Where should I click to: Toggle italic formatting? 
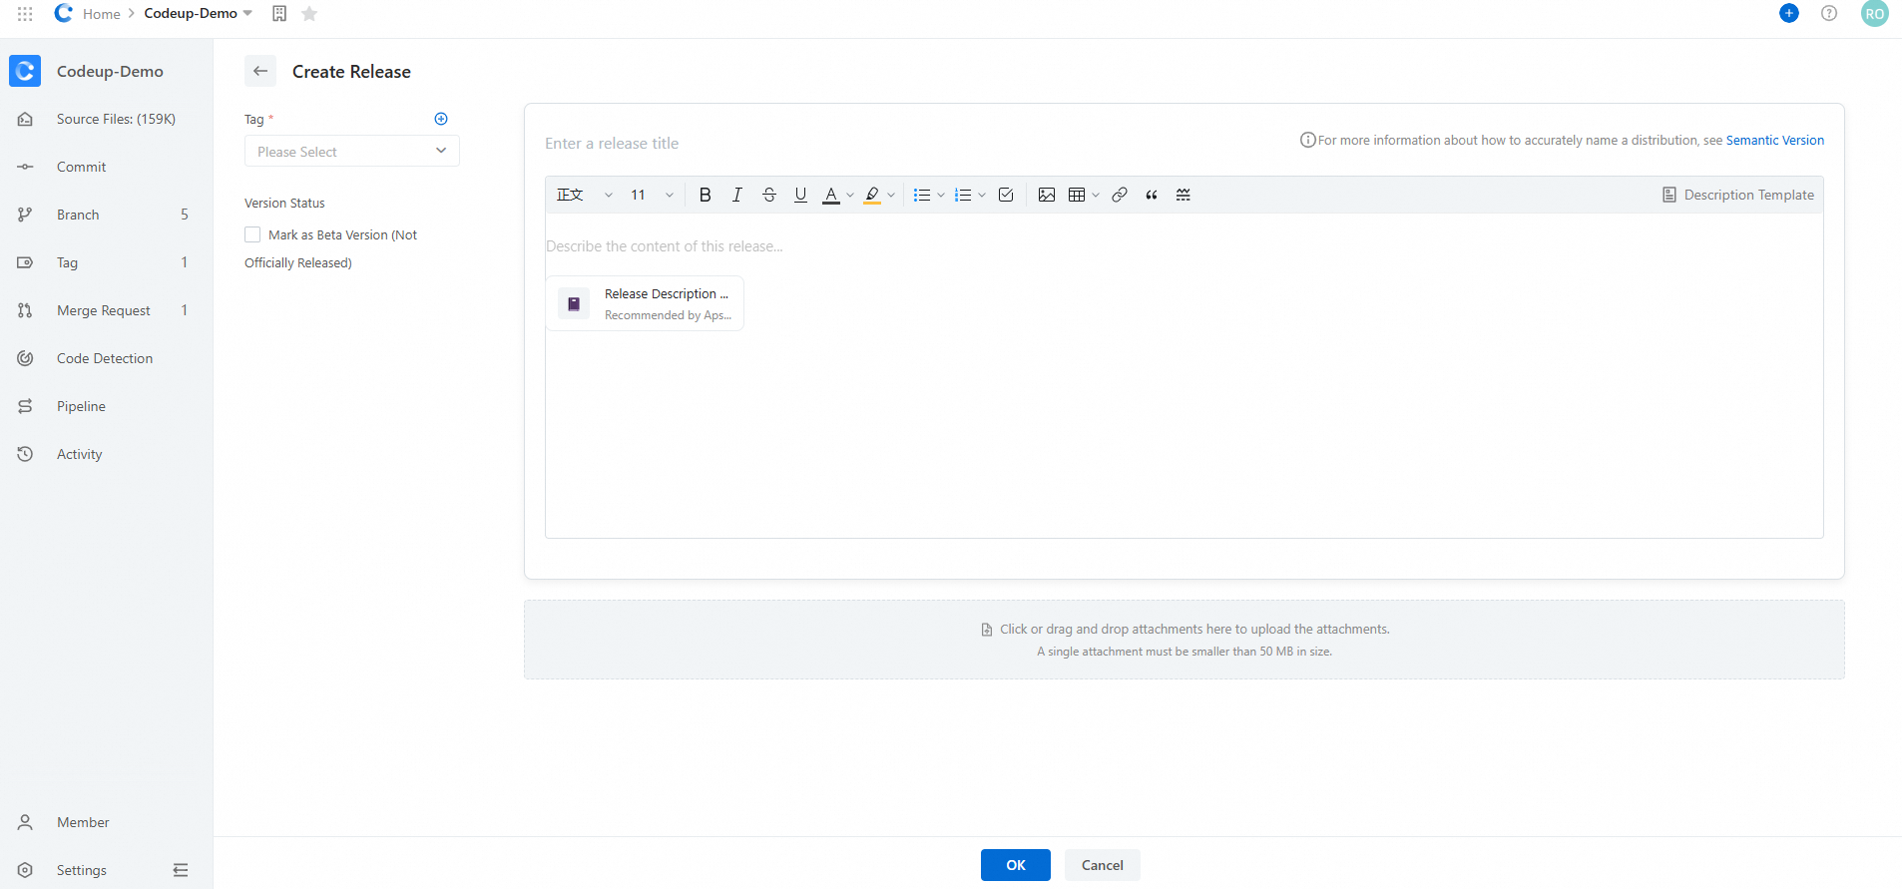pyautogui.click(x=736, y=195)
